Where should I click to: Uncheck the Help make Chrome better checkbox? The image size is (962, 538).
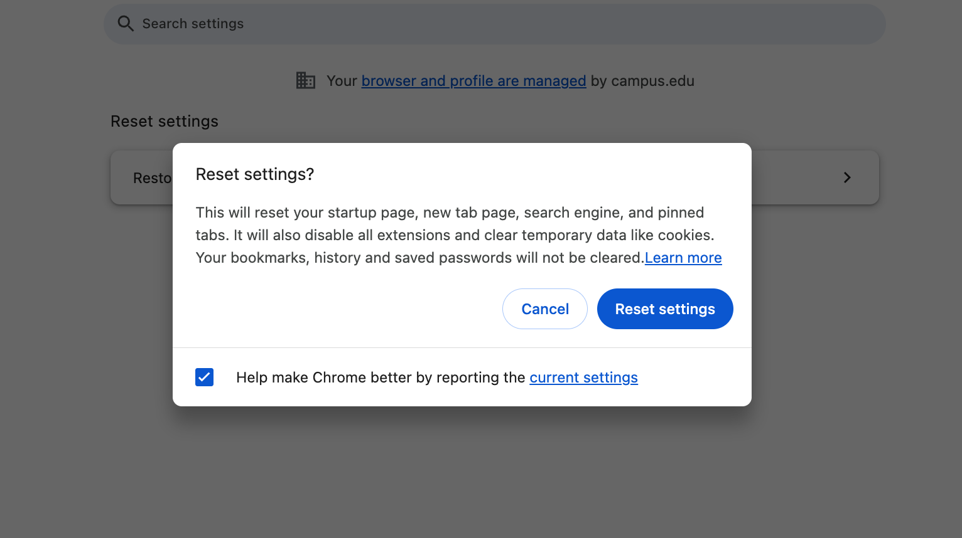[x=205, y=377]
